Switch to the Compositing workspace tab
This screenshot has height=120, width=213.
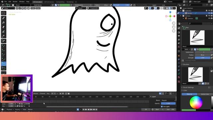(60, 2)
